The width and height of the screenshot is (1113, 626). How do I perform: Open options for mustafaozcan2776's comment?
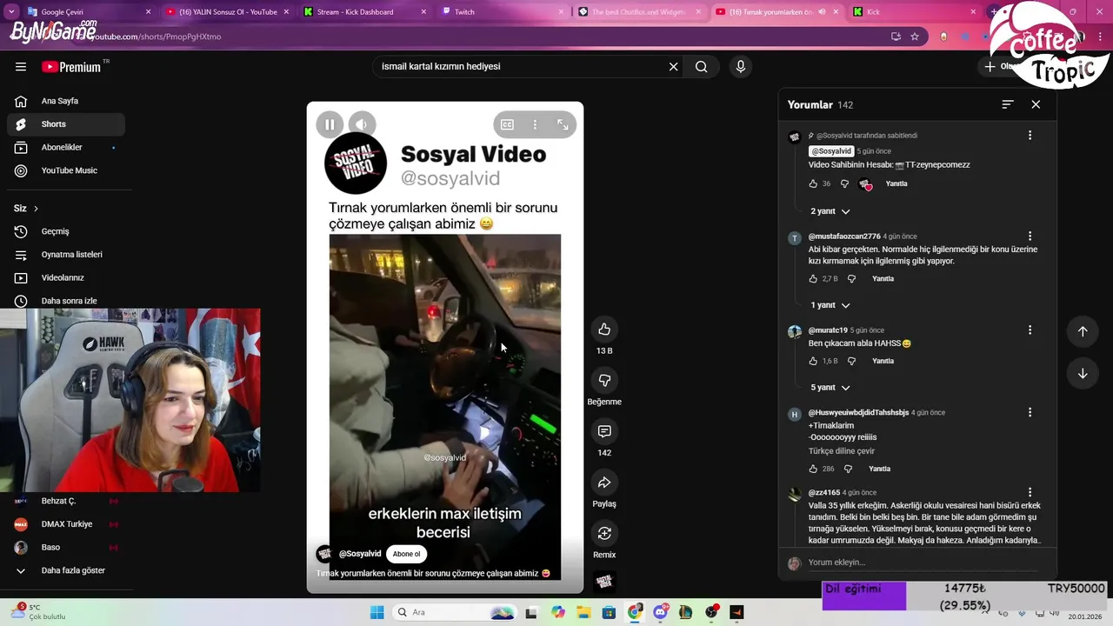coord(1030,236)
